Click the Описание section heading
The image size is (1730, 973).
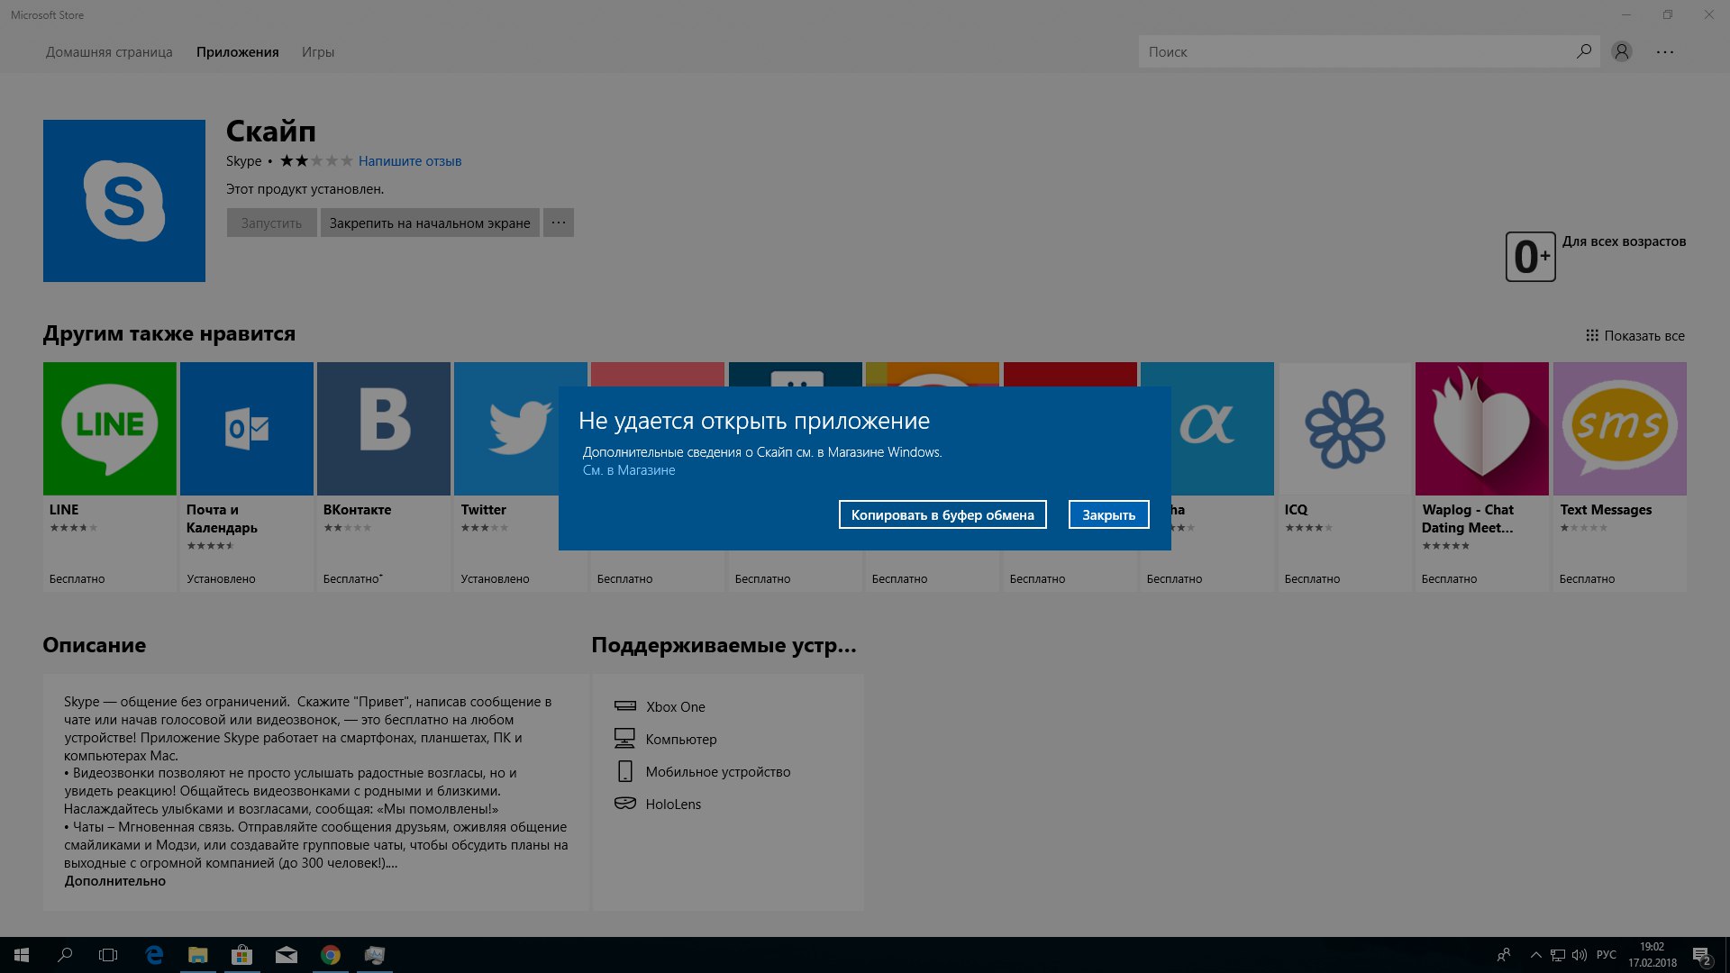[x=95, y=645]
